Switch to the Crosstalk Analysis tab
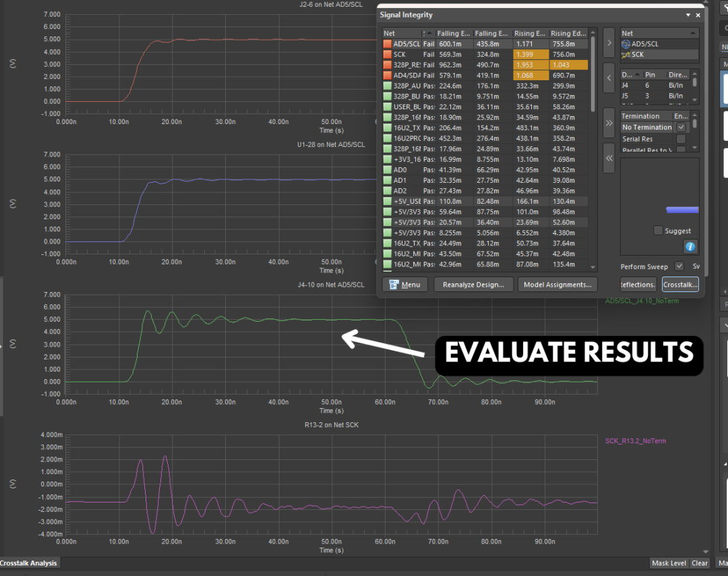Screen dimensions: 728x576 click(x=29, y=563)
